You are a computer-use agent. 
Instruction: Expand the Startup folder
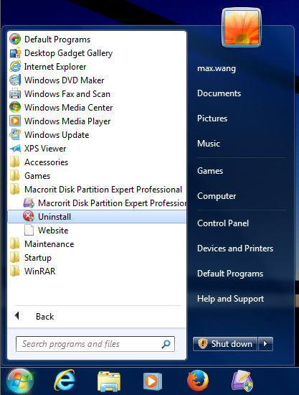pos(97,257)
